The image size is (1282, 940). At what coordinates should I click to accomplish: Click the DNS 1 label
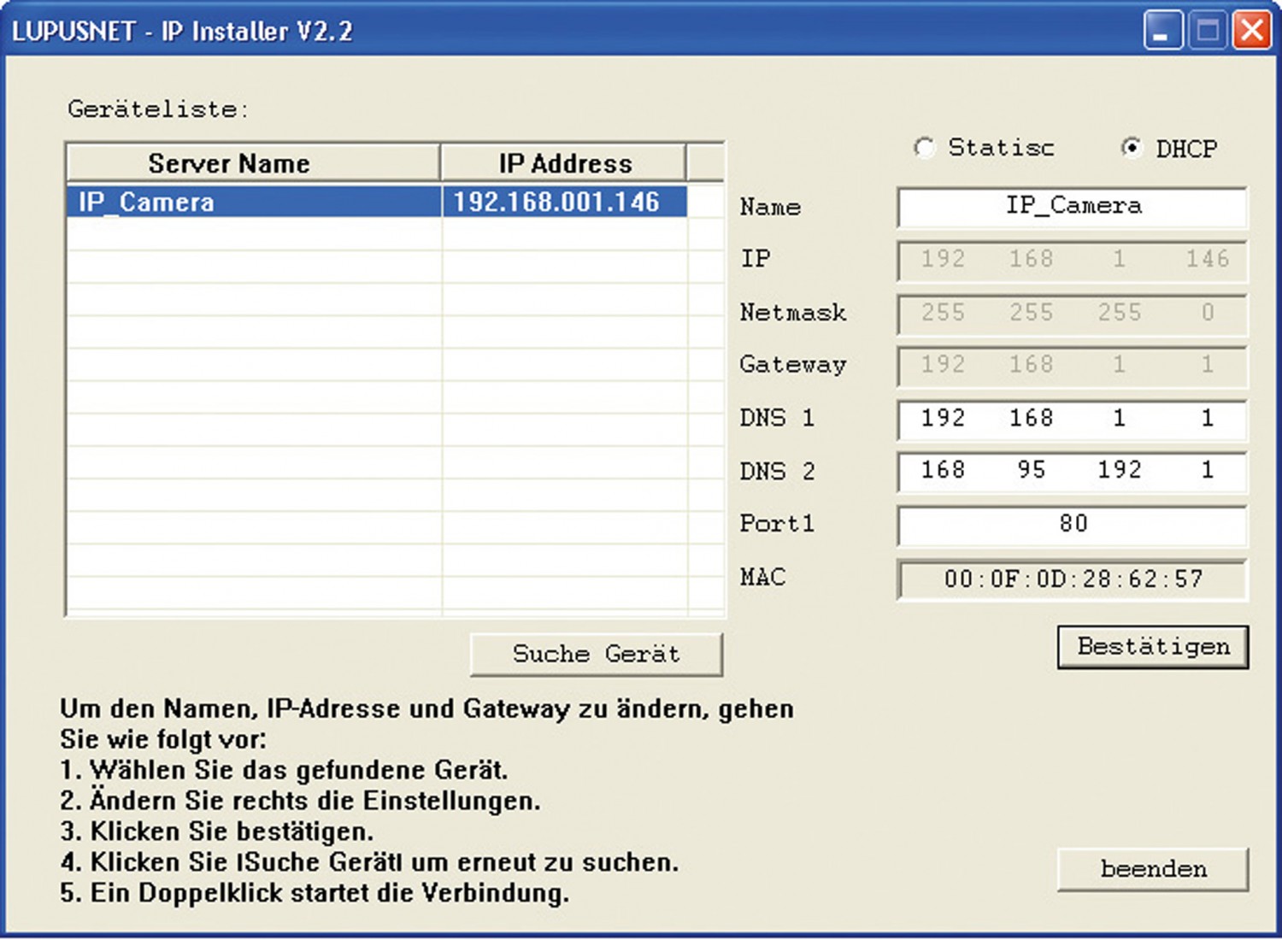tap(777, 418)
